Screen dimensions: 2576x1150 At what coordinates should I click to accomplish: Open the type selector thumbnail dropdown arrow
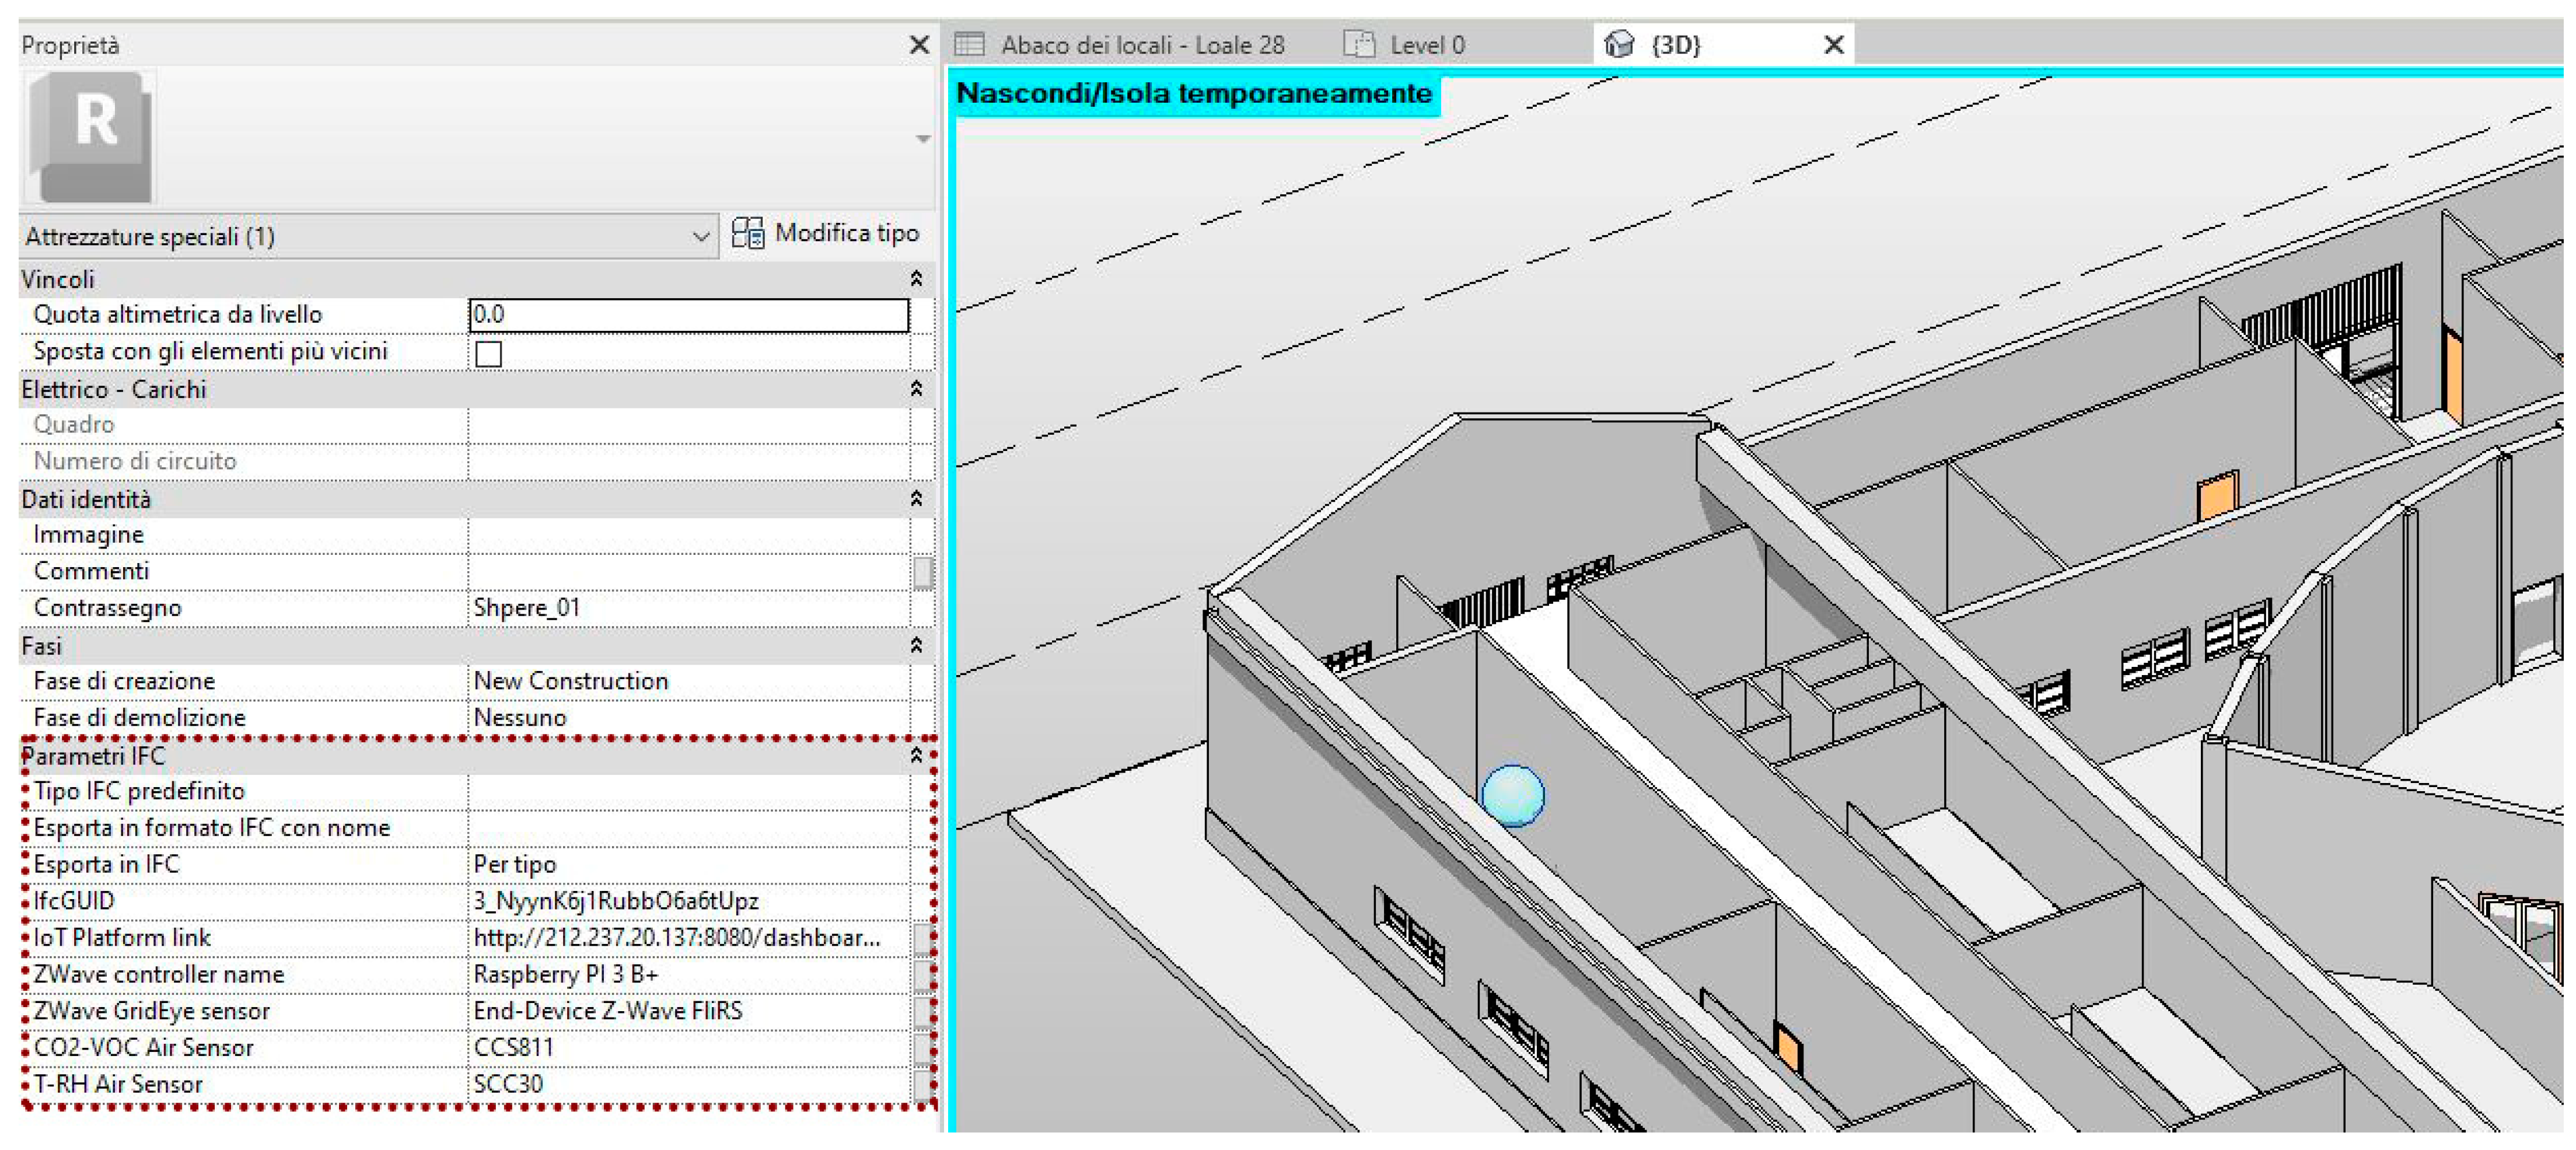click(x=923, y=139)
